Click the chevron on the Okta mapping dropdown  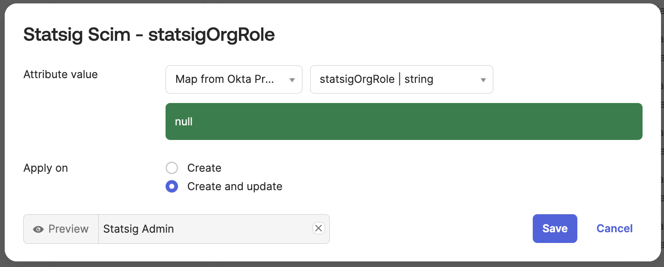click(292, 79)
